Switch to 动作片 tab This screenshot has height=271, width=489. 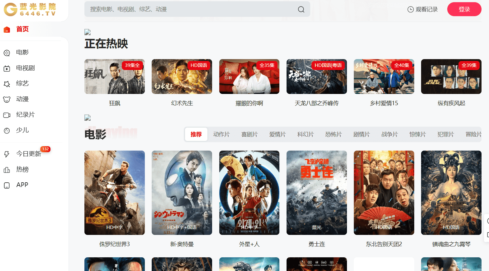(221, 134)
